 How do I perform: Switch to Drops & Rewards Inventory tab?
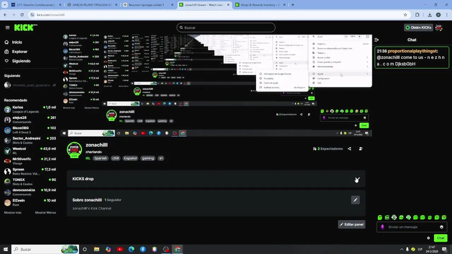pos(261,5)
